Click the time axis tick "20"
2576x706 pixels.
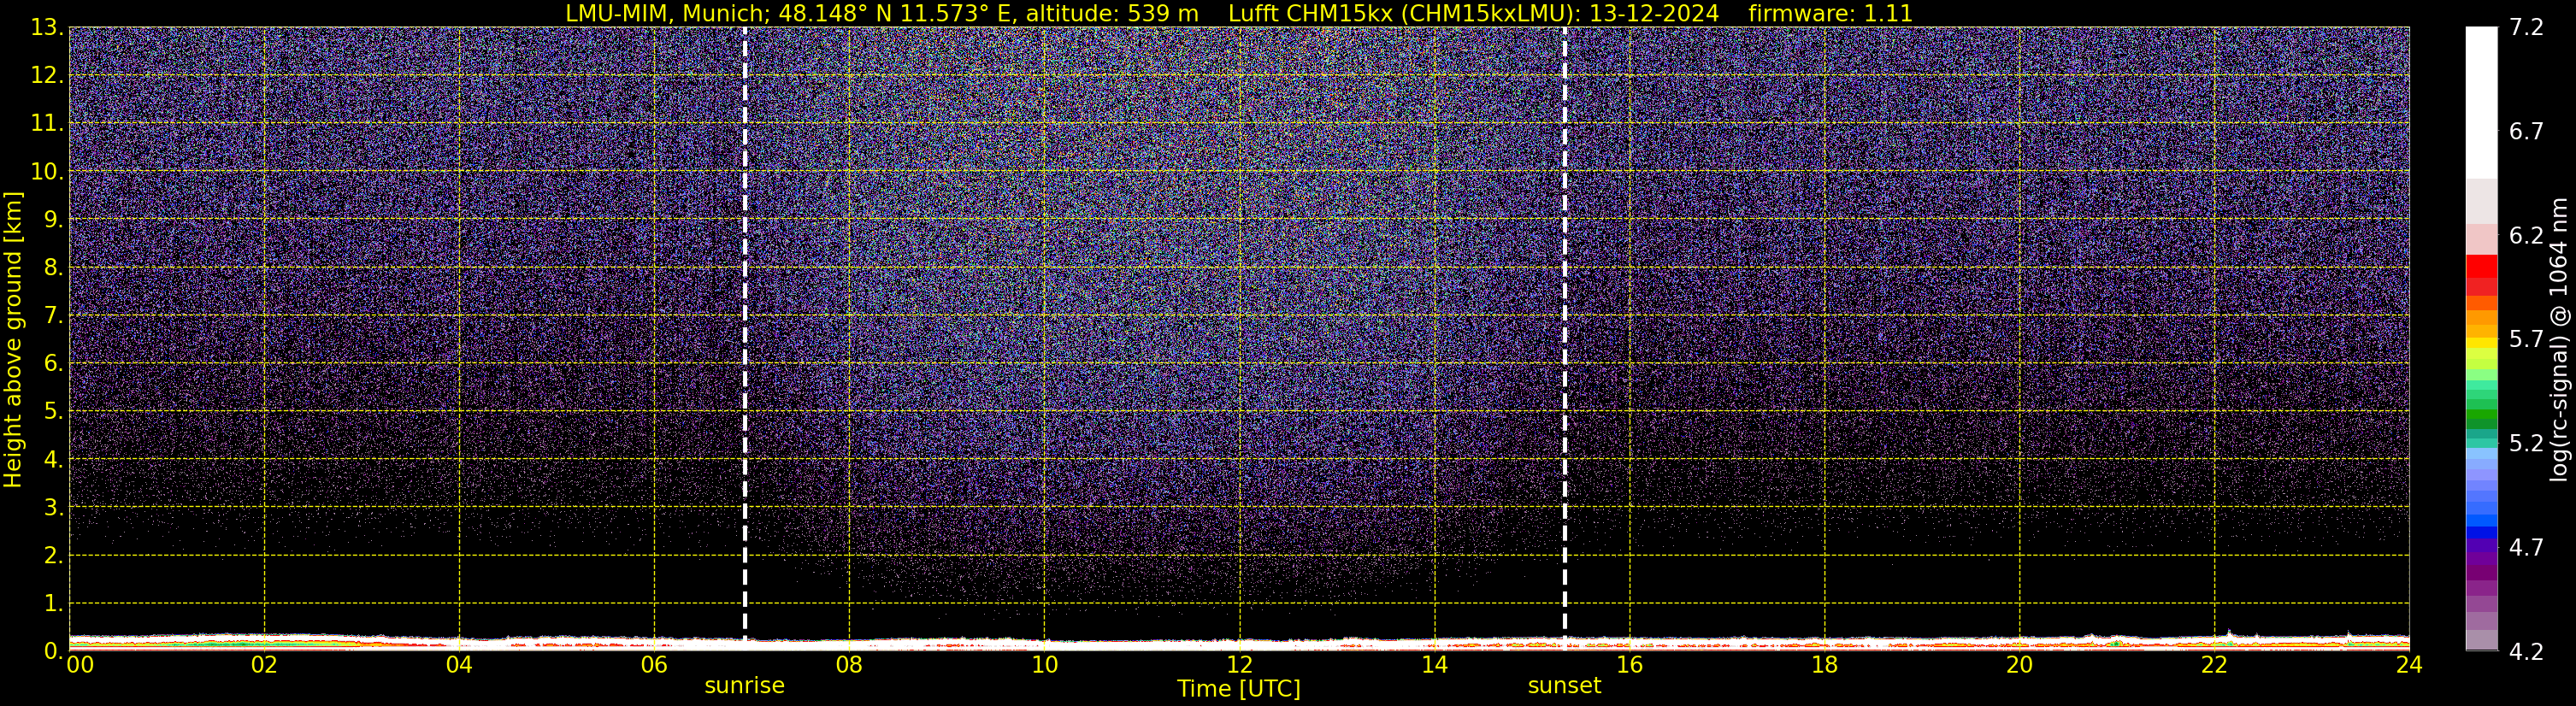(2020, 665)
